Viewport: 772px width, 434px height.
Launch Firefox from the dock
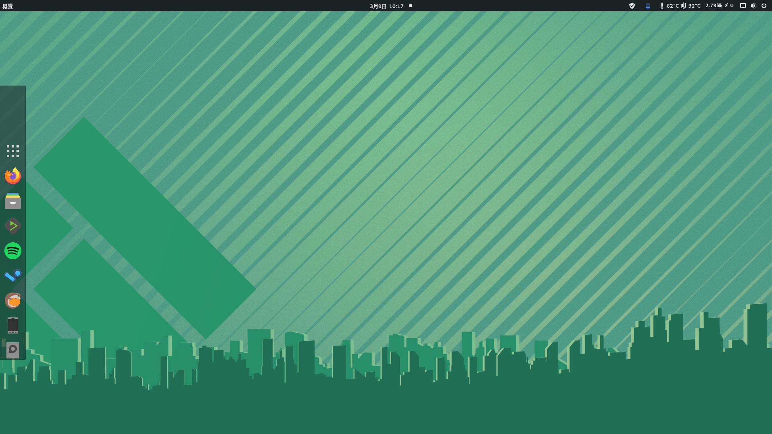pyautogui.click(x=13, y=176)
